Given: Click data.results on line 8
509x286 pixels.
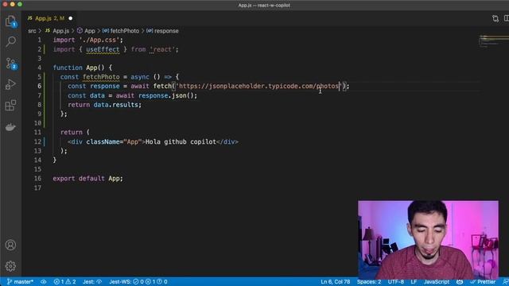Looking at the screenshot, I should pos(116,105).
